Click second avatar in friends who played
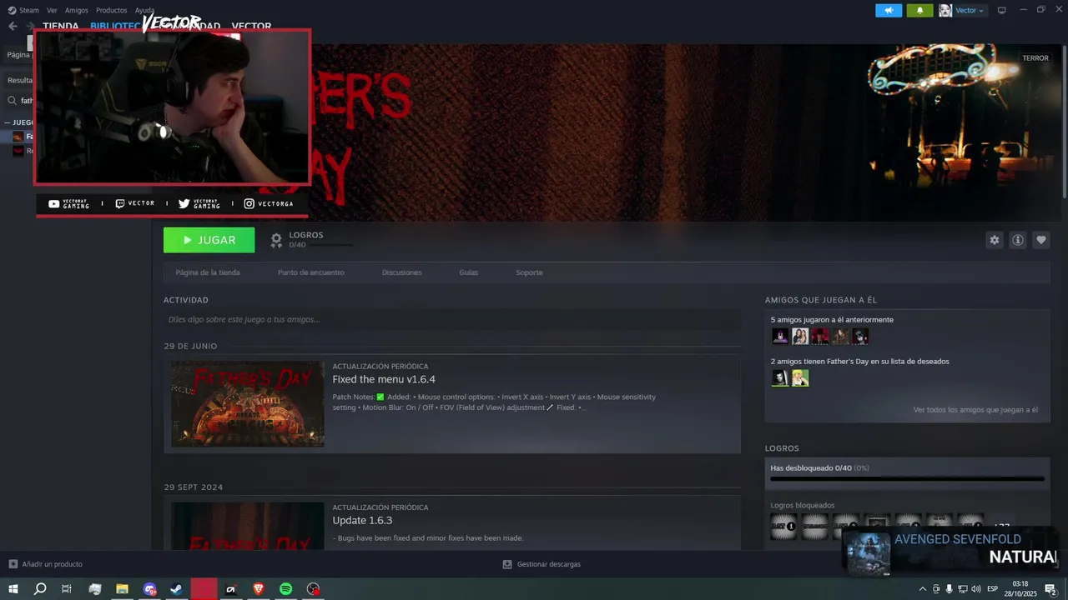 [800, 336]
